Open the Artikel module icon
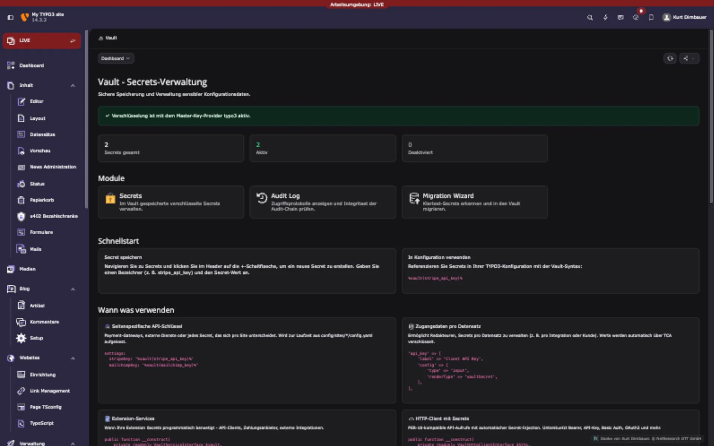This screenshot has width=714, height=446. pyautogui.click(x=21, y=306)
